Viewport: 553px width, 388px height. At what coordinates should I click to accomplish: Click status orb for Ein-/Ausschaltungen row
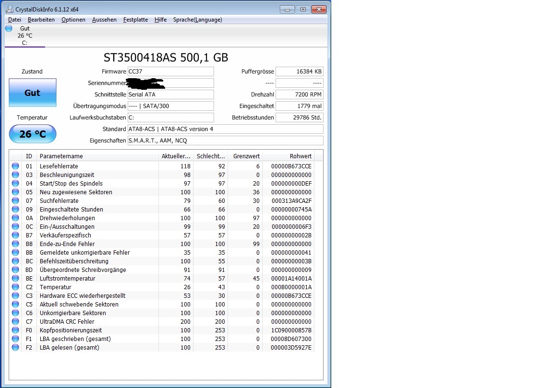tap(15, 226)
